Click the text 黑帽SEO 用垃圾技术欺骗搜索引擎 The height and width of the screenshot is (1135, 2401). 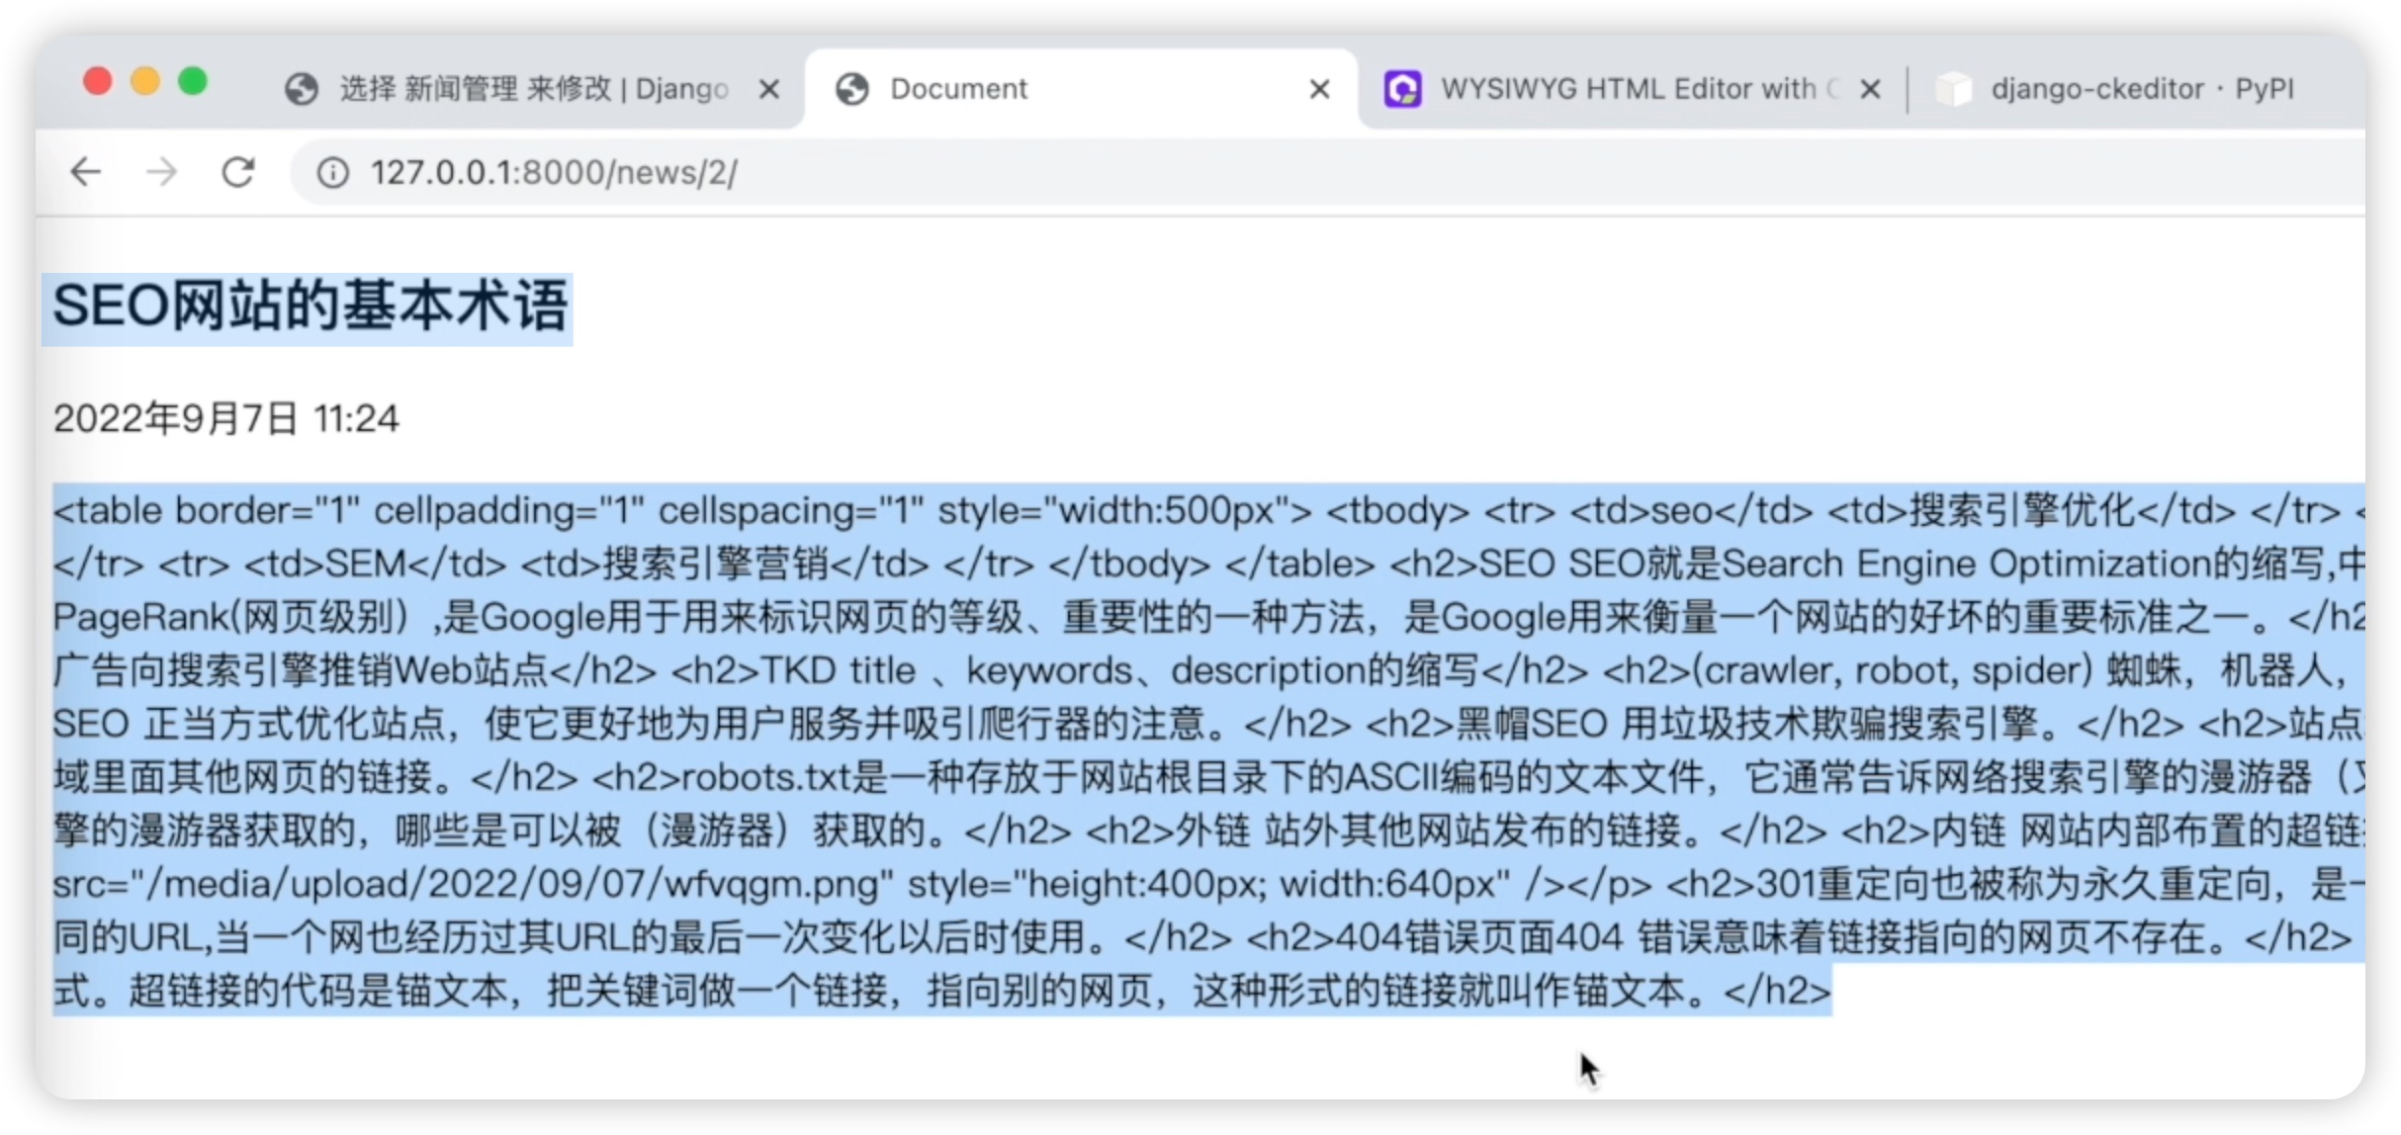click(1746, 724)
